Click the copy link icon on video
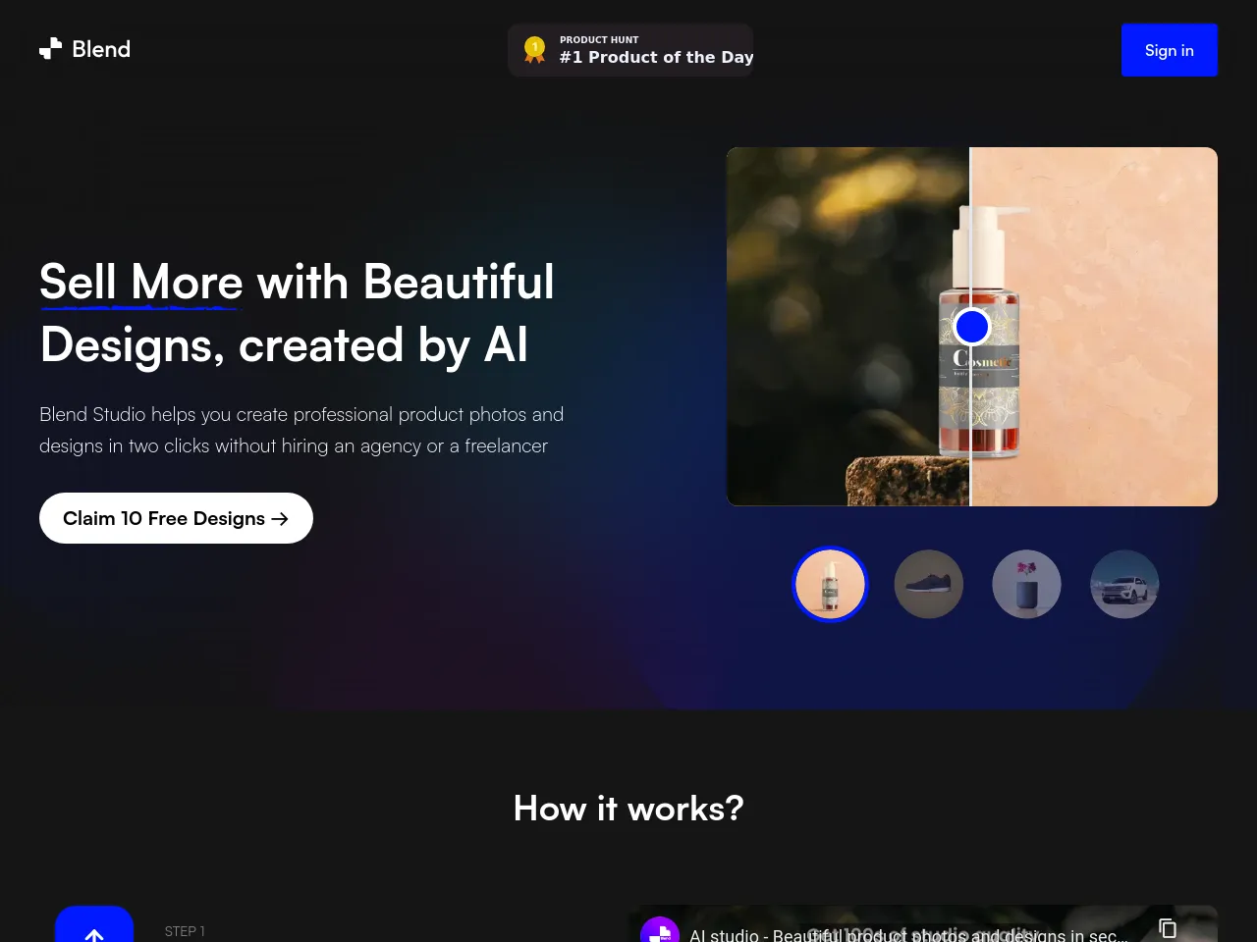1257x942 pixels. [x=1168, y=928]
